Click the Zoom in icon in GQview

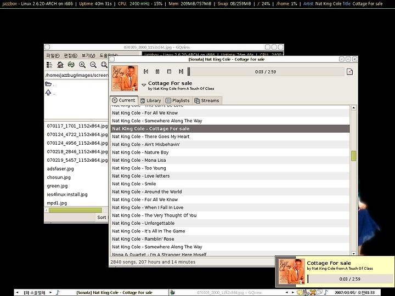tap(82, 65)
